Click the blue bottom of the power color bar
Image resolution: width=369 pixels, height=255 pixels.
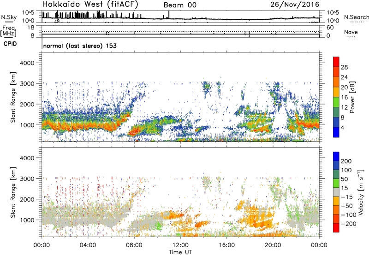click(336, 132)
